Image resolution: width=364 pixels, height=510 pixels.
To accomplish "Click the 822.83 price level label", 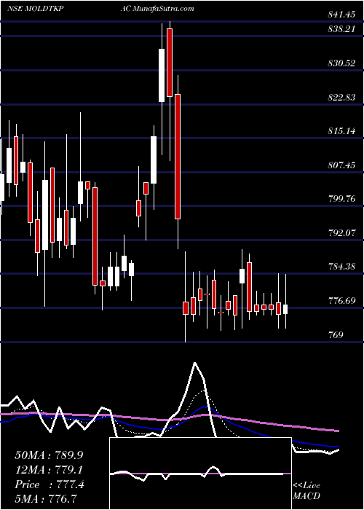I will pyautogui.click(x=342, y=97).
